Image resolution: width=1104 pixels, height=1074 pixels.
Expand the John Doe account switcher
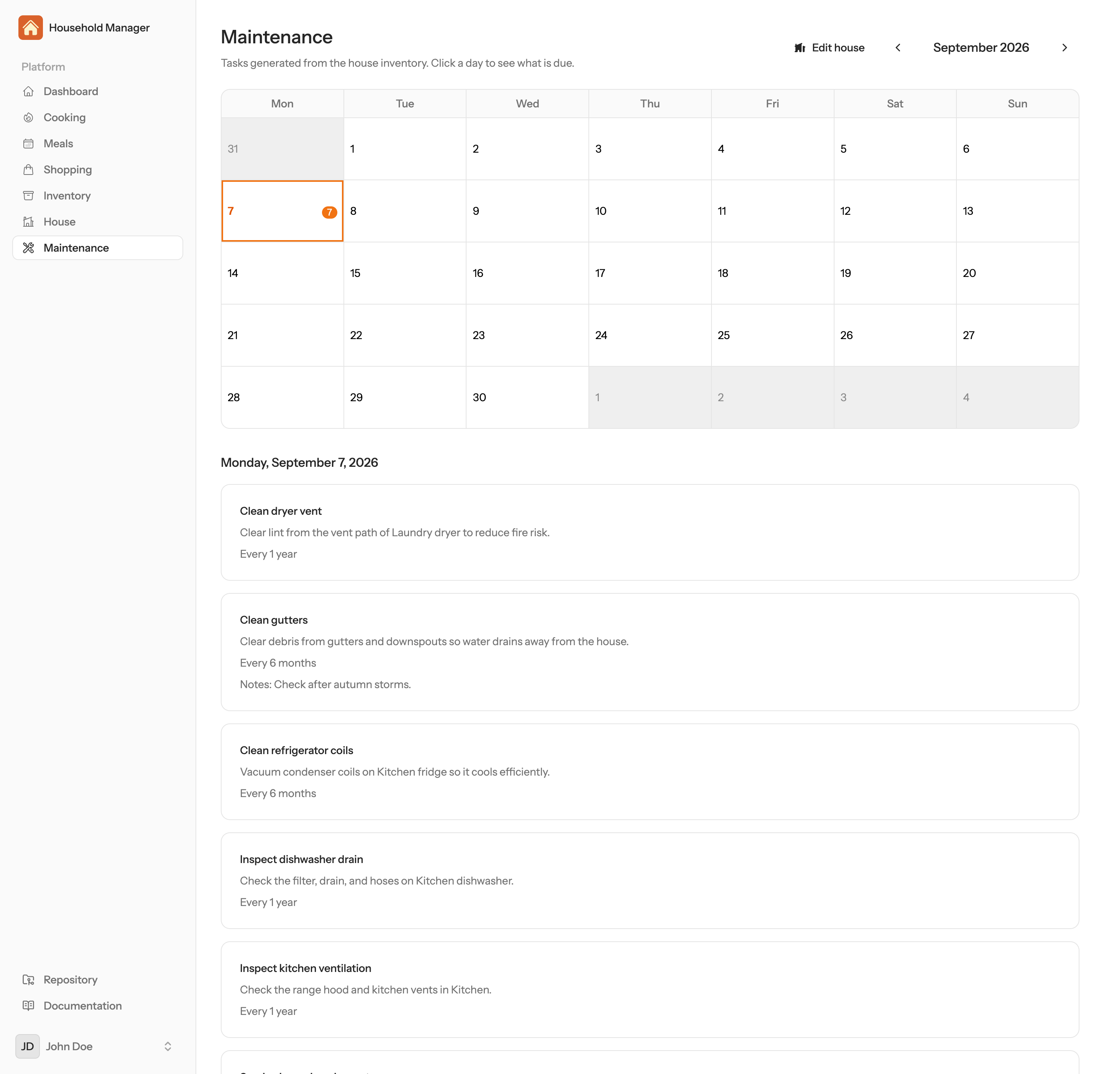(x=168, y=1046)
